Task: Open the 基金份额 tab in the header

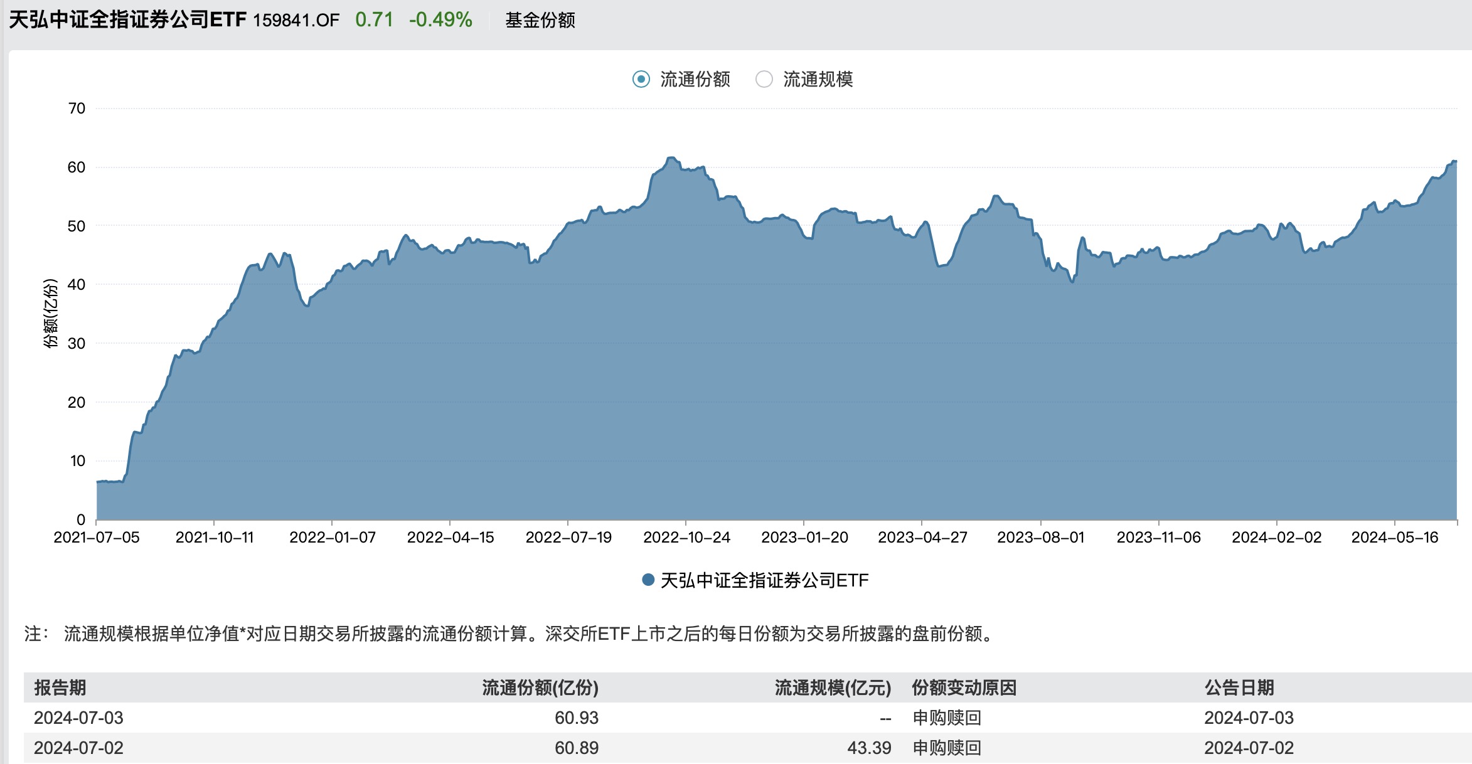Action: pyautogui.click(x=540, y=20)
